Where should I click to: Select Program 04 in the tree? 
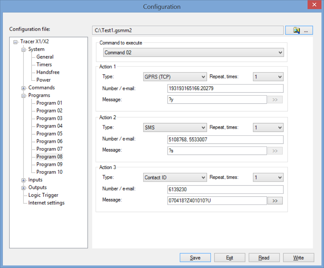(x=49, y=126)
